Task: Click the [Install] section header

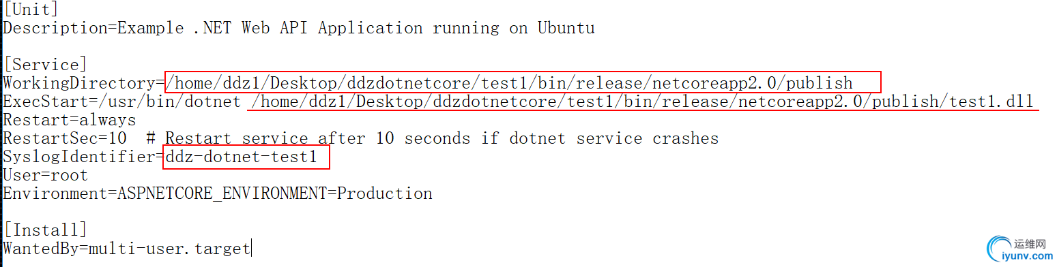Action: click(x=45, y=230)
